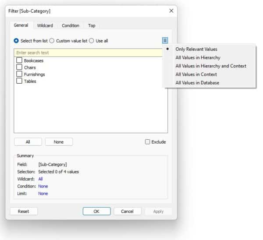Confirm with the OK button
This screenshot has width=263, height=240.
coord(96,212)
